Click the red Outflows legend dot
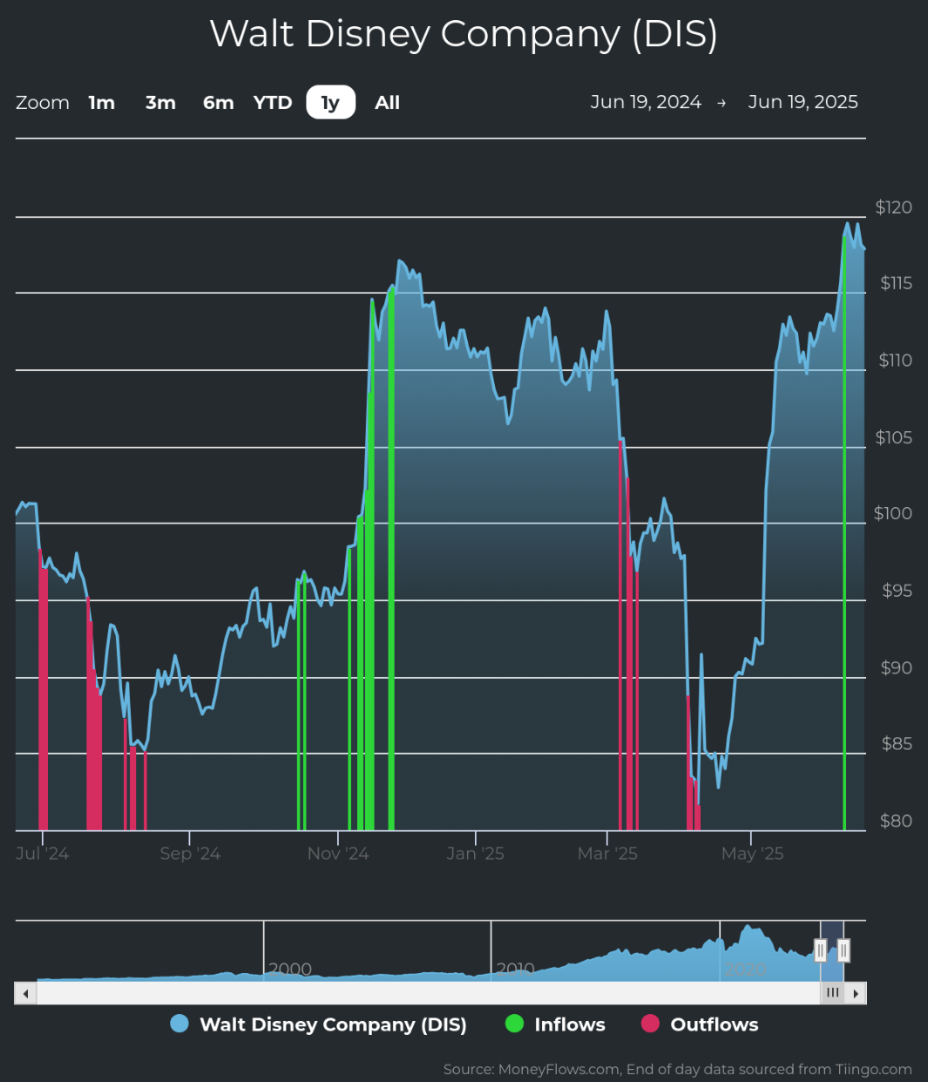 (x=650, y=1024)
